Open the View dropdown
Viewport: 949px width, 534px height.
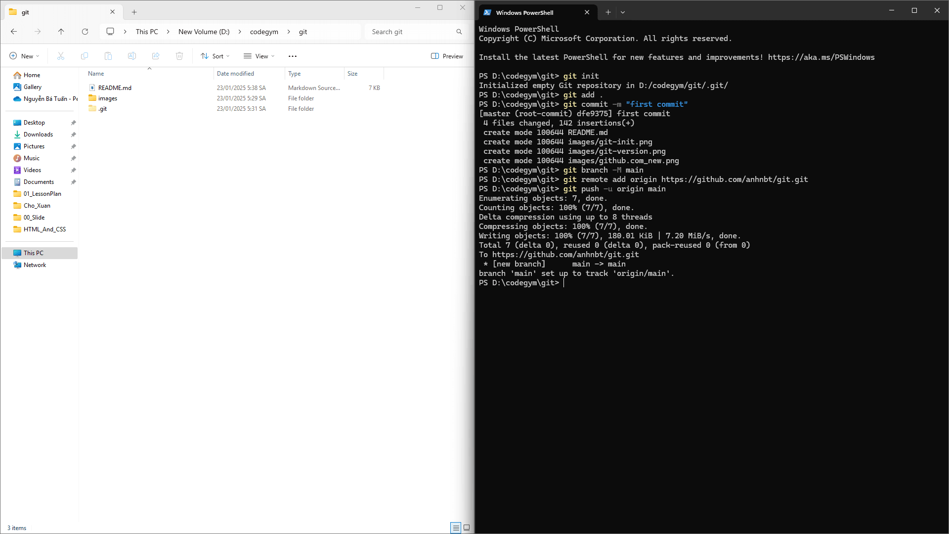pos(259,56)
